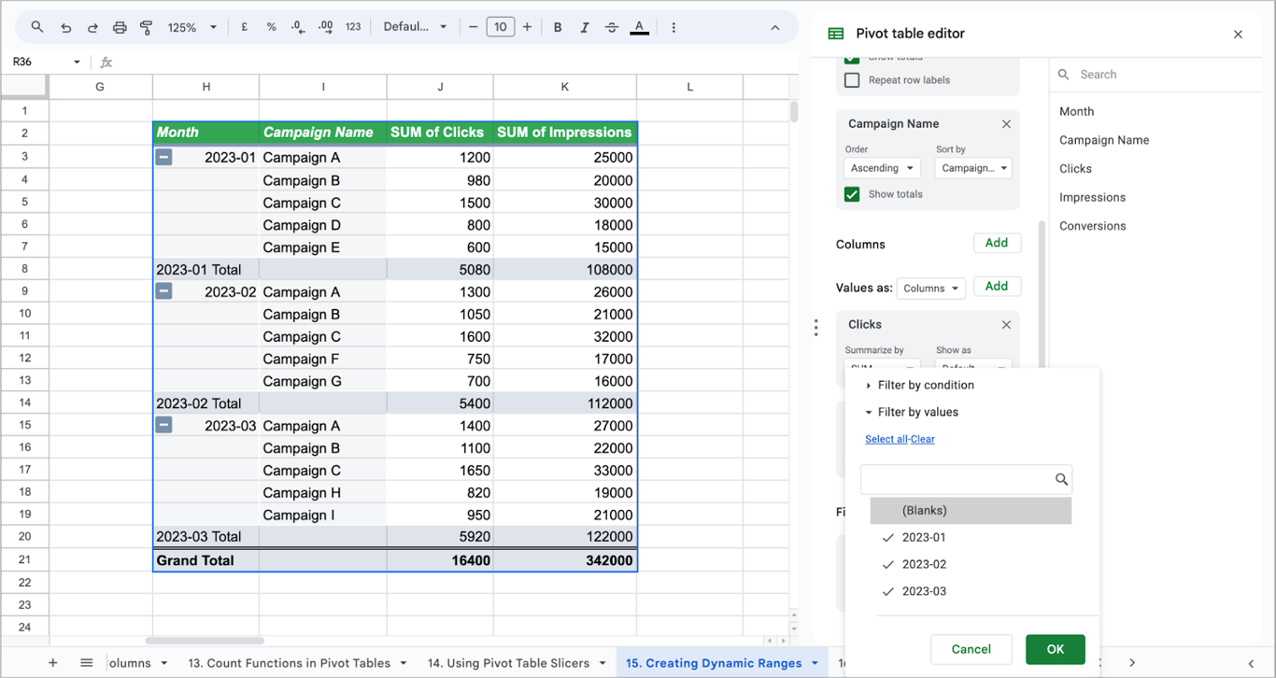The width and height of the screenshot is (1276, 678).
Task: Click the font size input field
Action: [500, 27]
